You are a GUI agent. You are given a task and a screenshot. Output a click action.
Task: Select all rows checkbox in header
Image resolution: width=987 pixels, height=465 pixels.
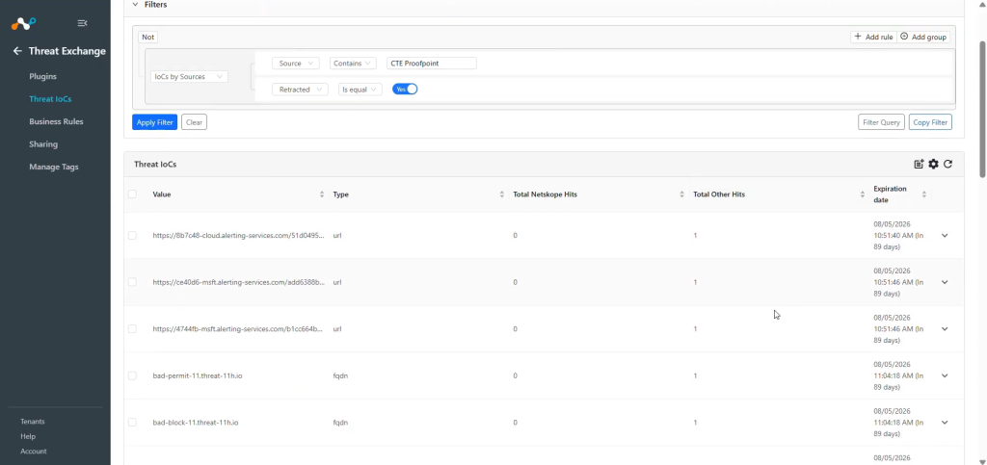coord(132,194)
